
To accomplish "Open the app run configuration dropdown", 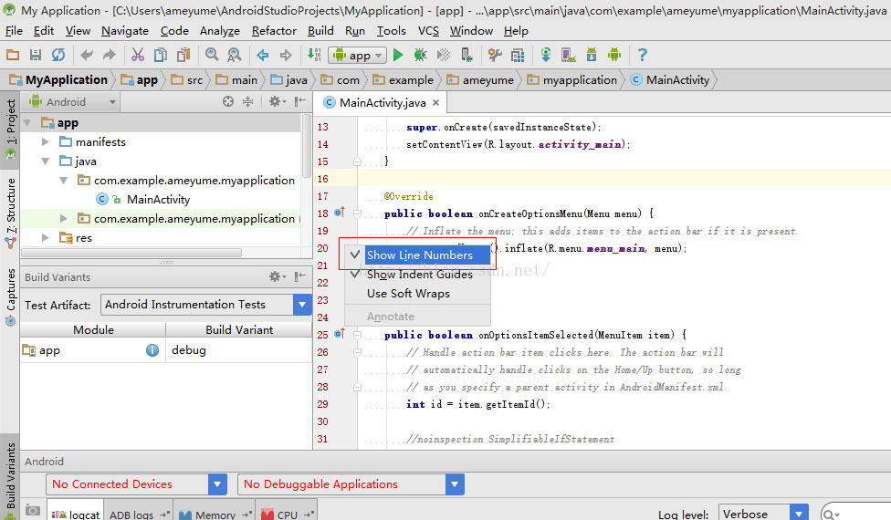I will tap(358, 55).
